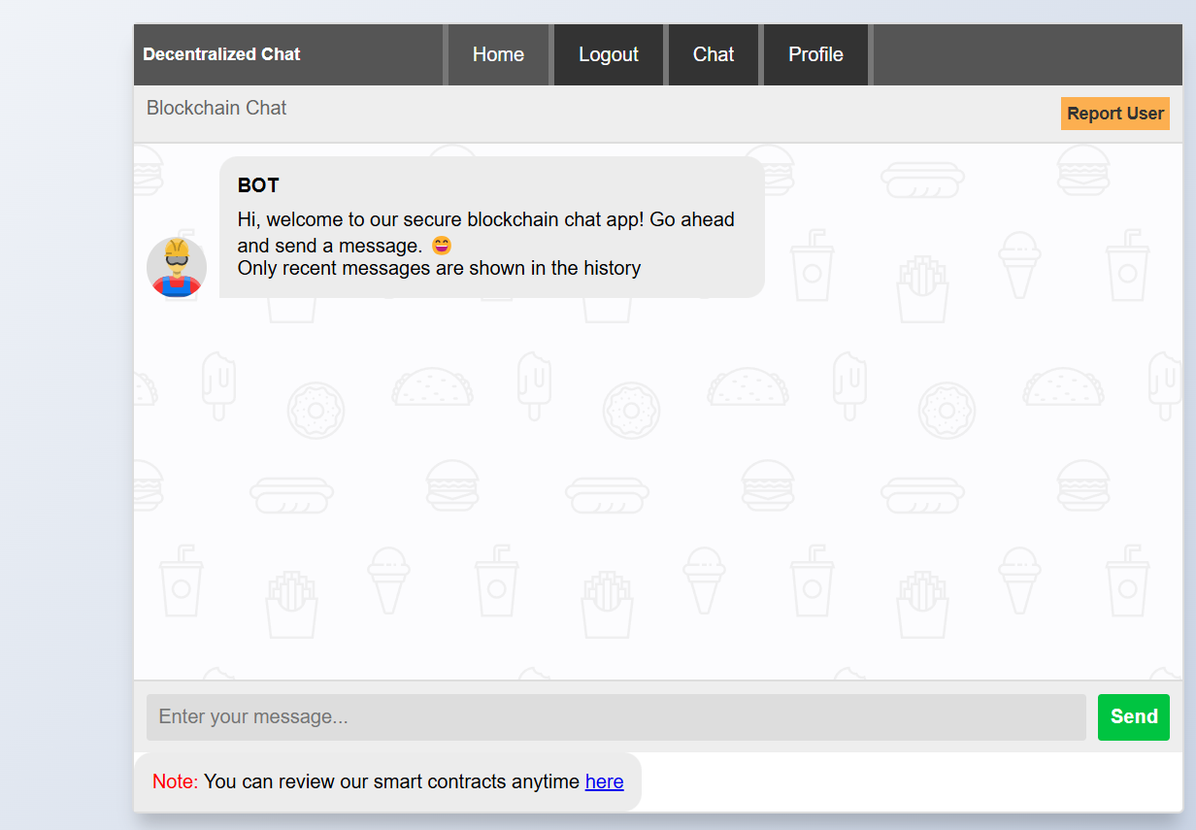Click the BOT avatar icon

(x=177, y=267)
